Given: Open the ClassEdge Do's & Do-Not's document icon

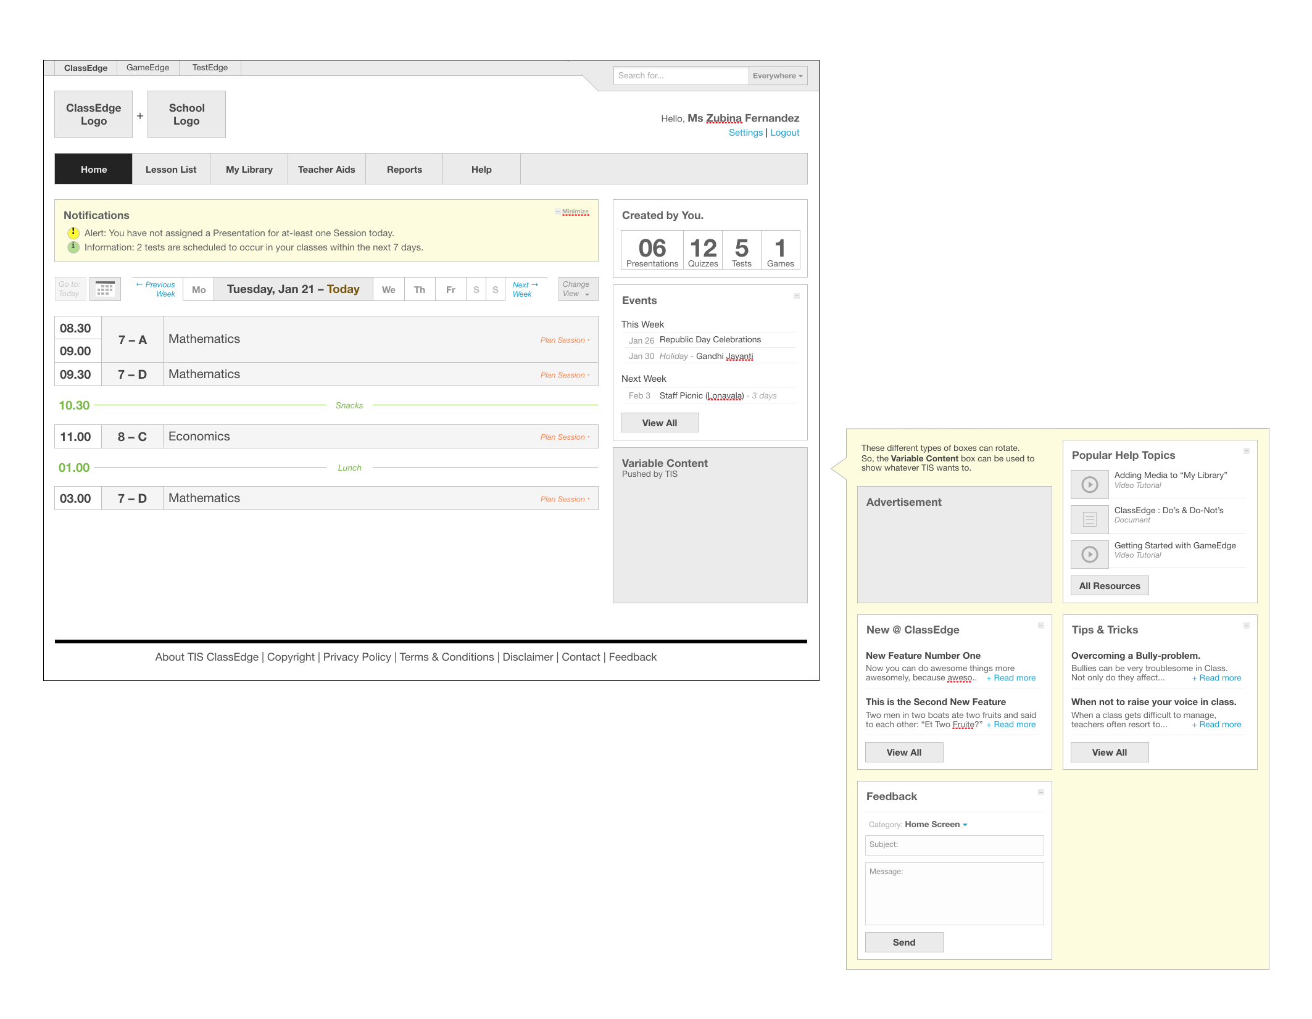Looking at the screenshot, I should pyautogui.click(x=1089, y=519).
